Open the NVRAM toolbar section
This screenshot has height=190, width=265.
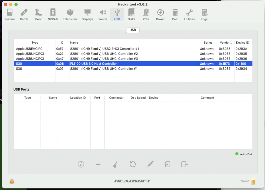[53, 15]
